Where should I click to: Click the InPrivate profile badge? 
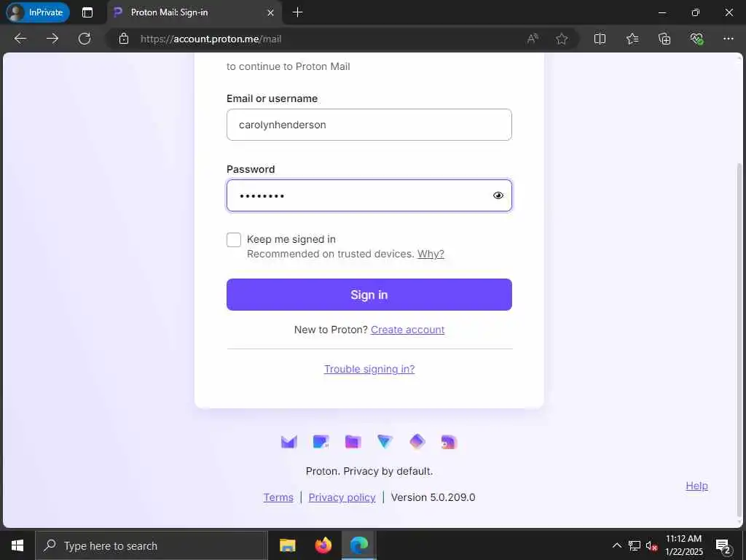38,12
